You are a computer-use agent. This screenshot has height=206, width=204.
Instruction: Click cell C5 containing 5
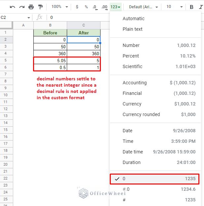pos(84,61)
